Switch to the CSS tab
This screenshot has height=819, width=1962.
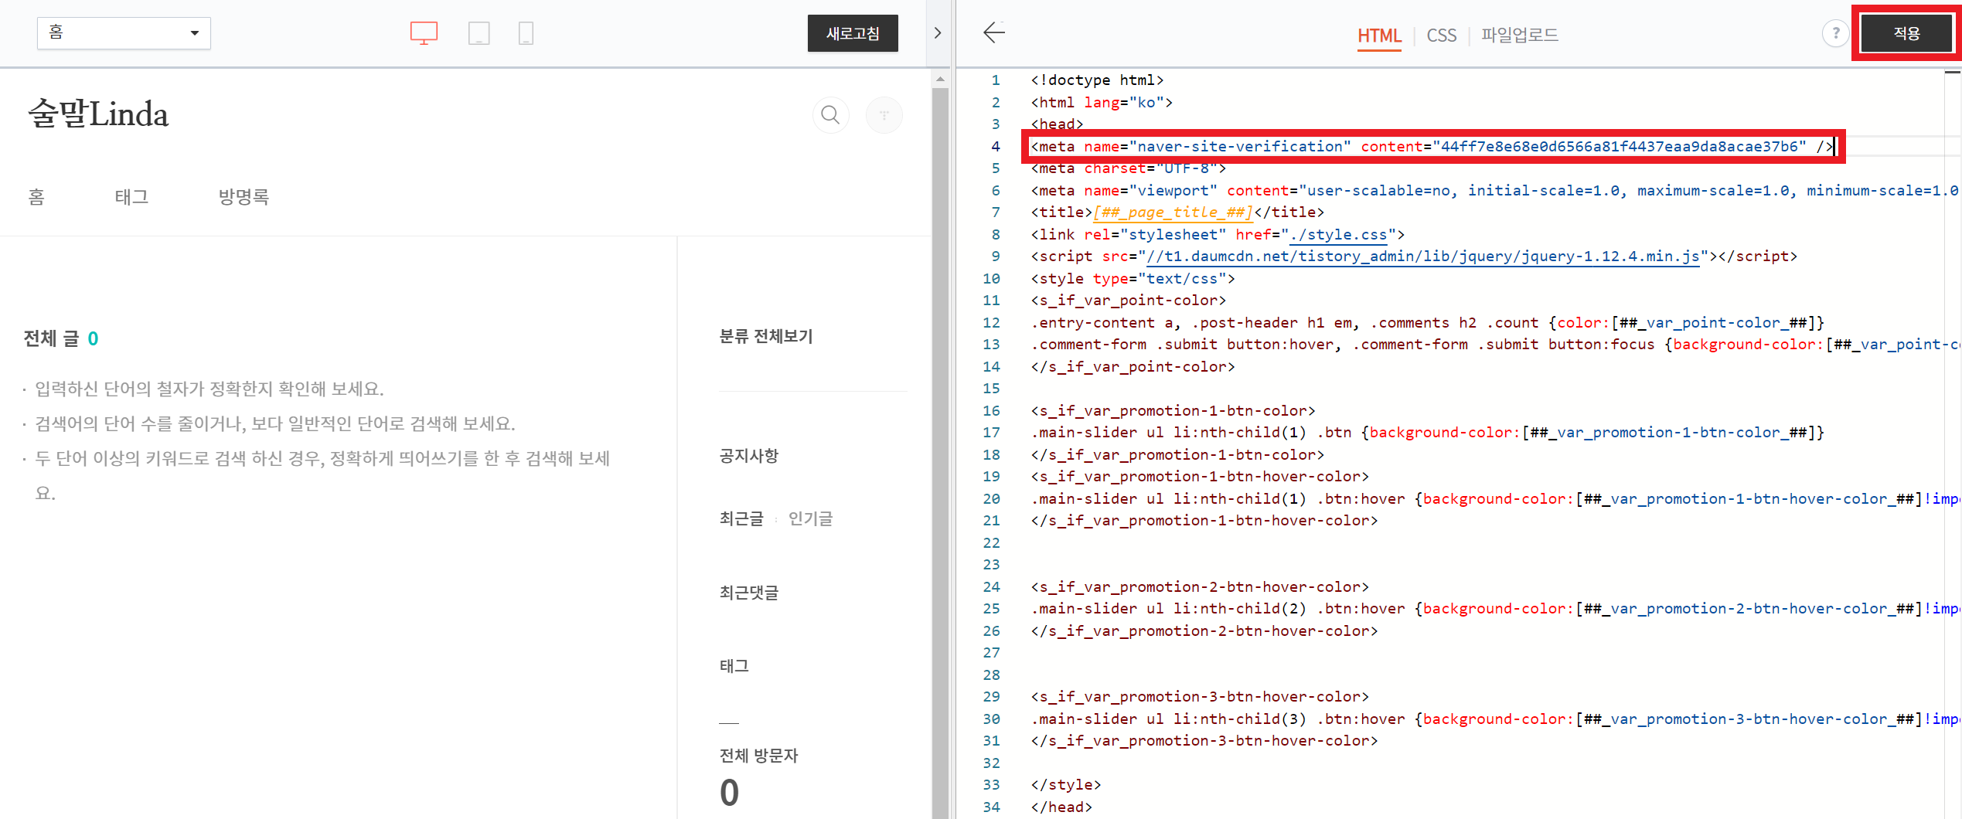pyautogui.click(x=1441, y=36)
